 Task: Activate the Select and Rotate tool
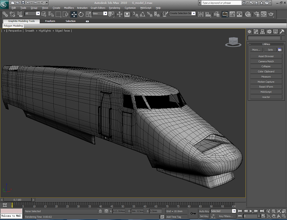click(x=81, y=14)
